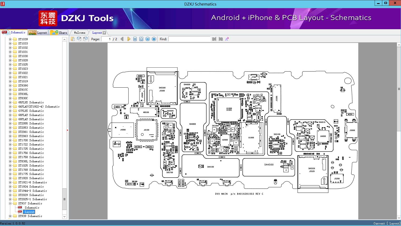
Task: Select the XT939G tree item
Action: click(23, 86)
